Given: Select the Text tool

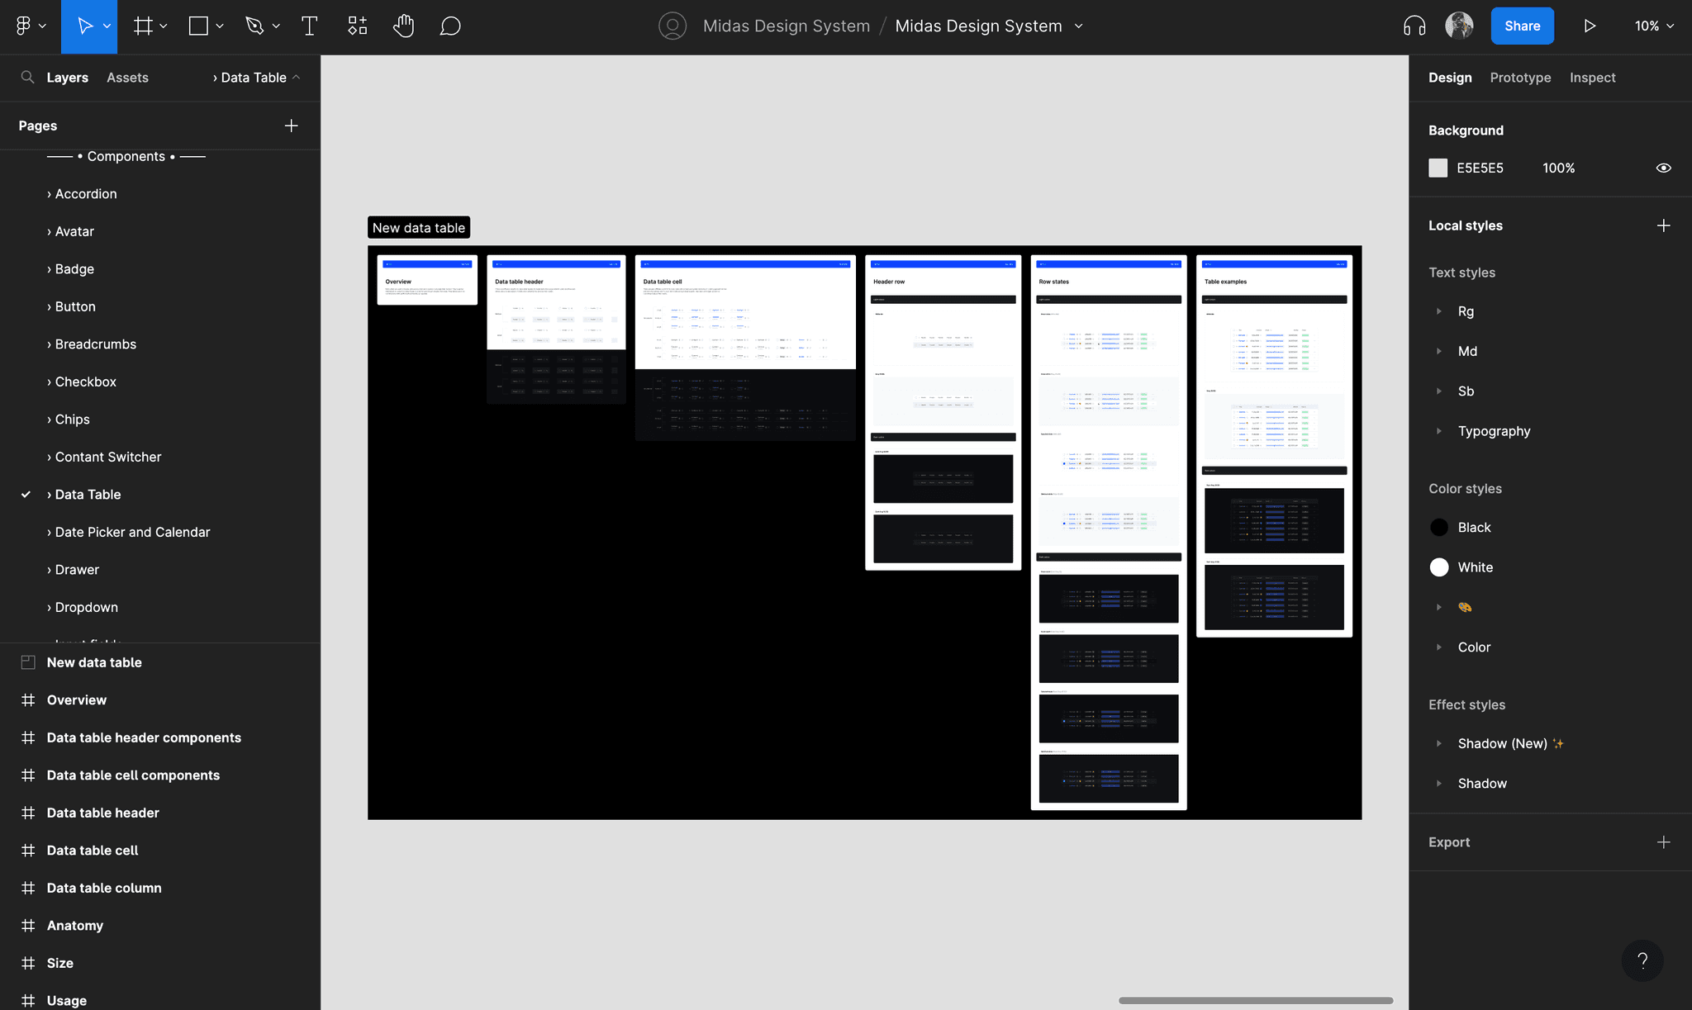Looking at the screenshot, I should [309, 26].
